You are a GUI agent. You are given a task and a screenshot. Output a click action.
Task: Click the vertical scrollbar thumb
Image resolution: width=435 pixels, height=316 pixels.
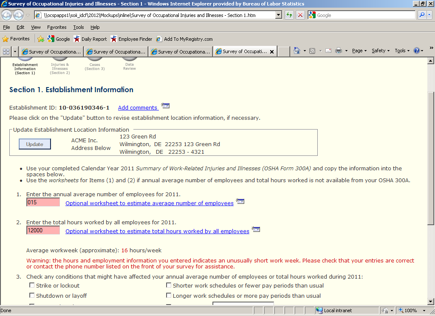click(430, 158)
